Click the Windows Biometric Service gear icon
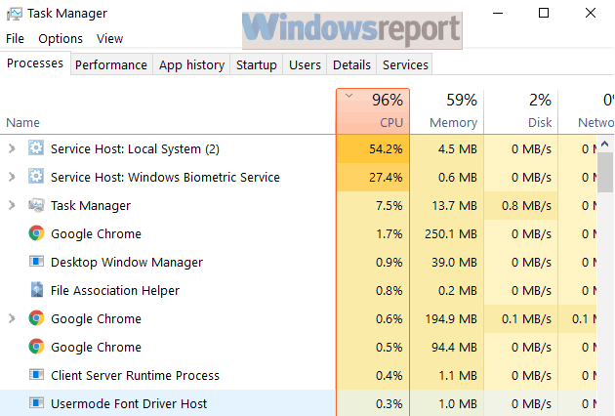 click(x=36, y=177)
